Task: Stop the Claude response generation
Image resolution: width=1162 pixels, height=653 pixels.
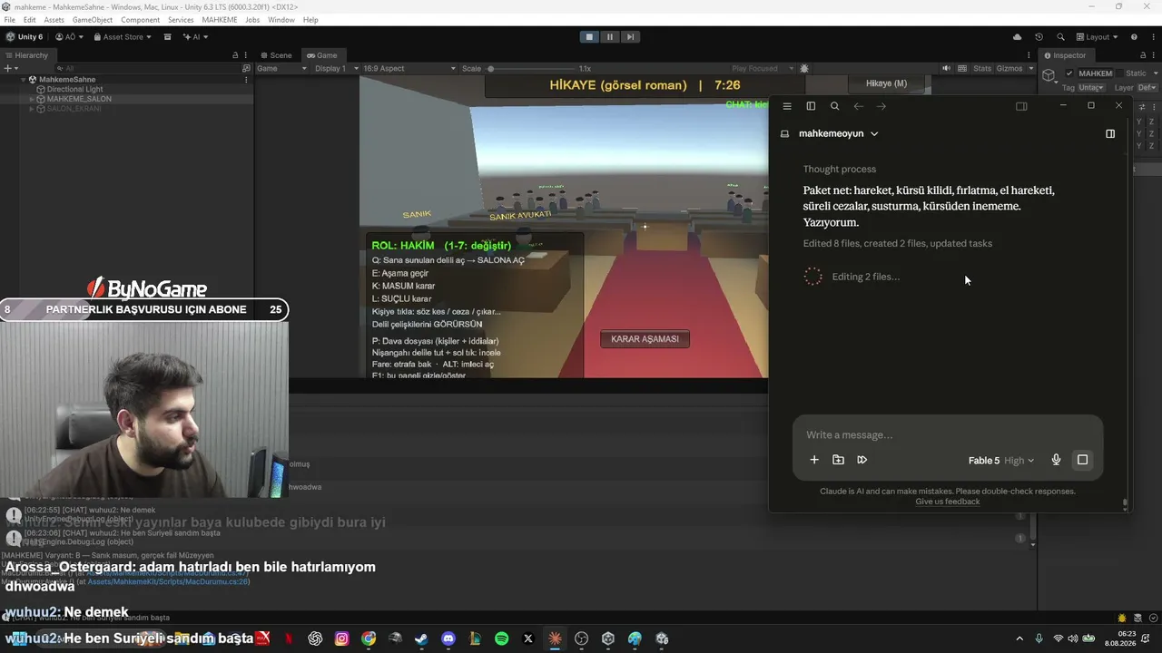Action: coord(1082,460)
